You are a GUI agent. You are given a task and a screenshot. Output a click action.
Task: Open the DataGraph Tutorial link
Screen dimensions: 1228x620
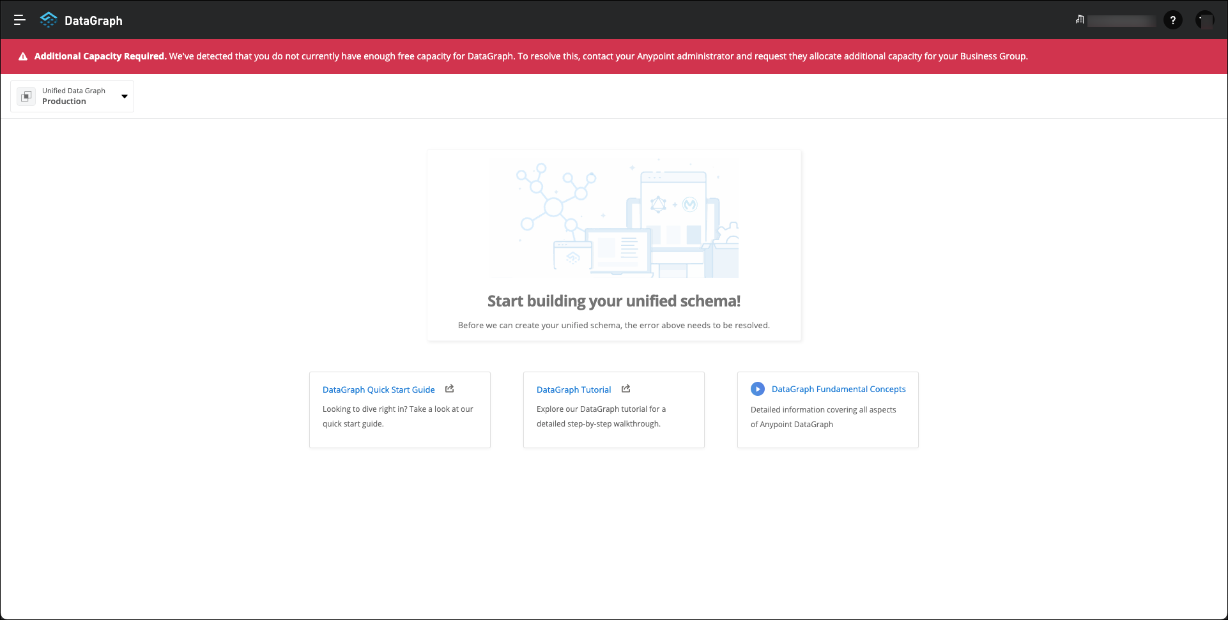click(x=573, y=389)
